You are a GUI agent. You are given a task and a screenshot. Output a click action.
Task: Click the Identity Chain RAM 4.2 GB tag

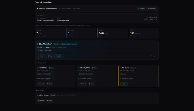point(89,74)
